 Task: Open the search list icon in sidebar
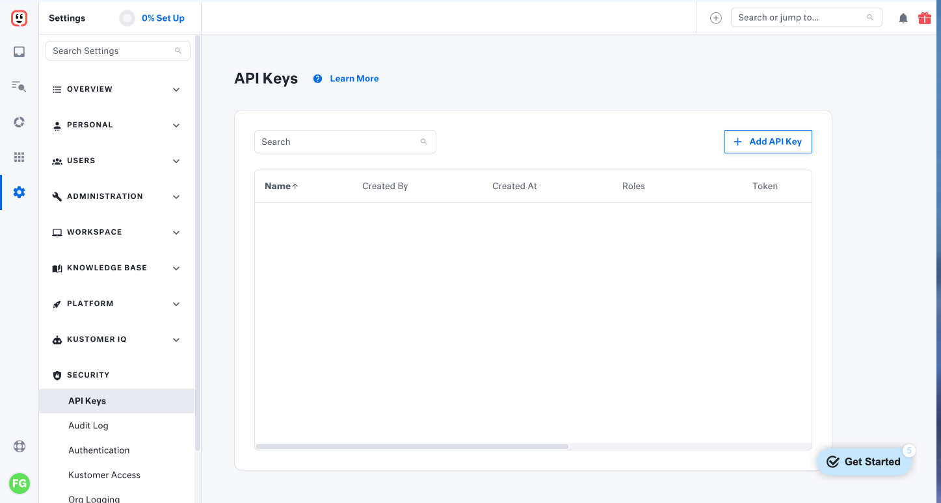pyautogui.click(x=19, y=86)
